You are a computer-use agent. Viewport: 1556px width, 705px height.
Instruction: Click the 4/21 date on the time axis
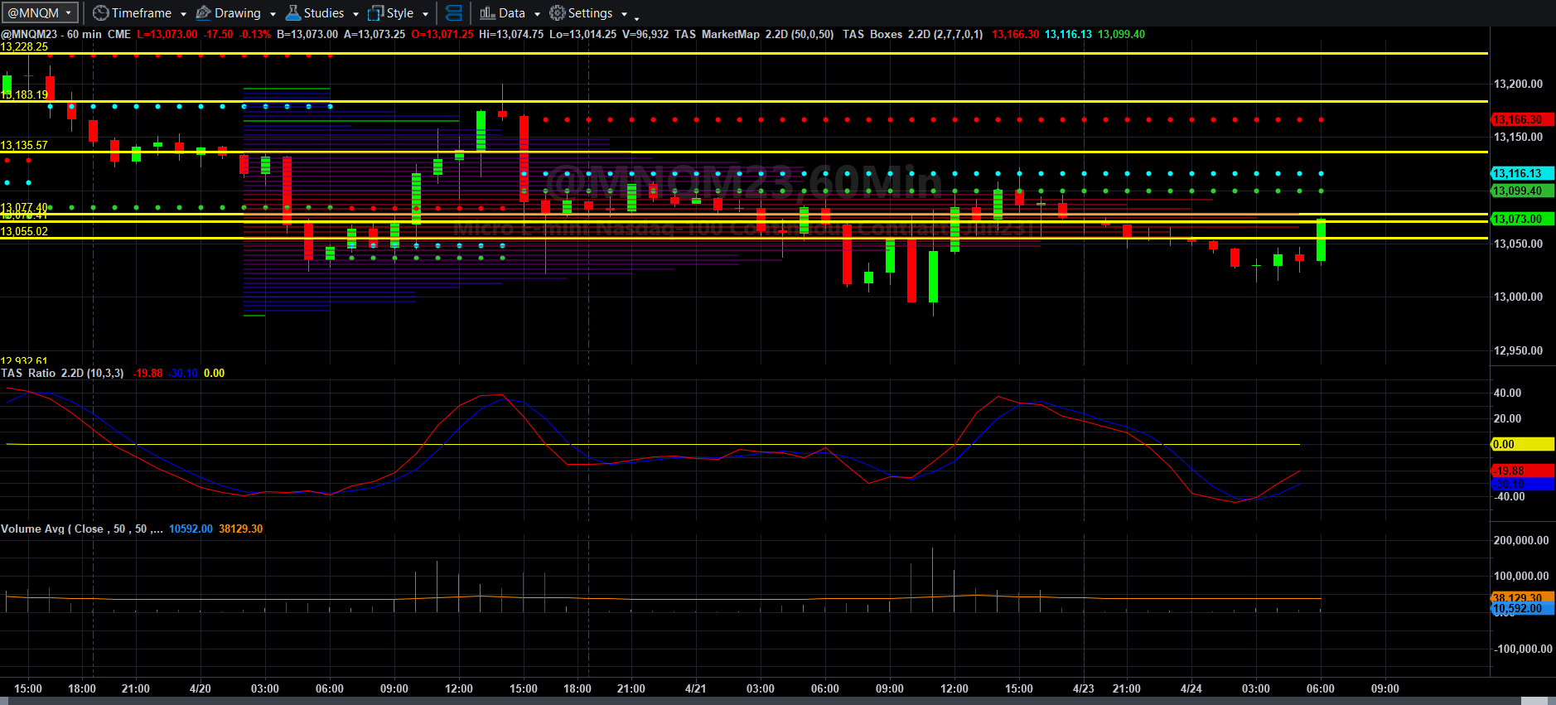point(696,688)
